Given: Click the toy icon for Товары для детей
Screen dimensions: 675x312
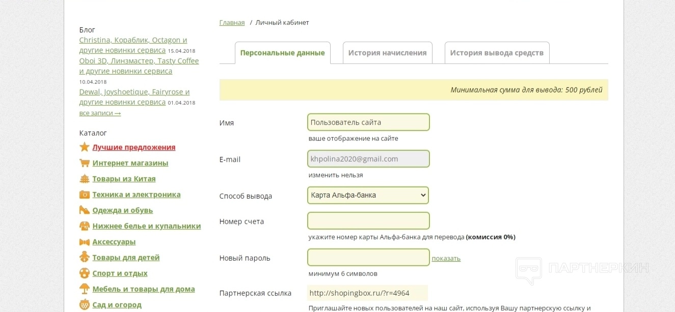Looking at the screenshot, I should click(x=85, y=258).
